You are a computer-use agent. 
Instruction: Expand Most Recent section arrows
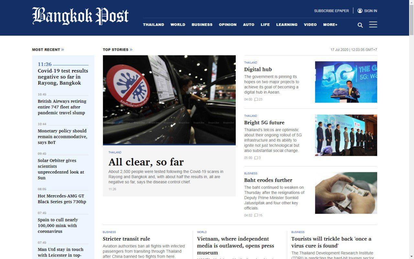(62, 50)
